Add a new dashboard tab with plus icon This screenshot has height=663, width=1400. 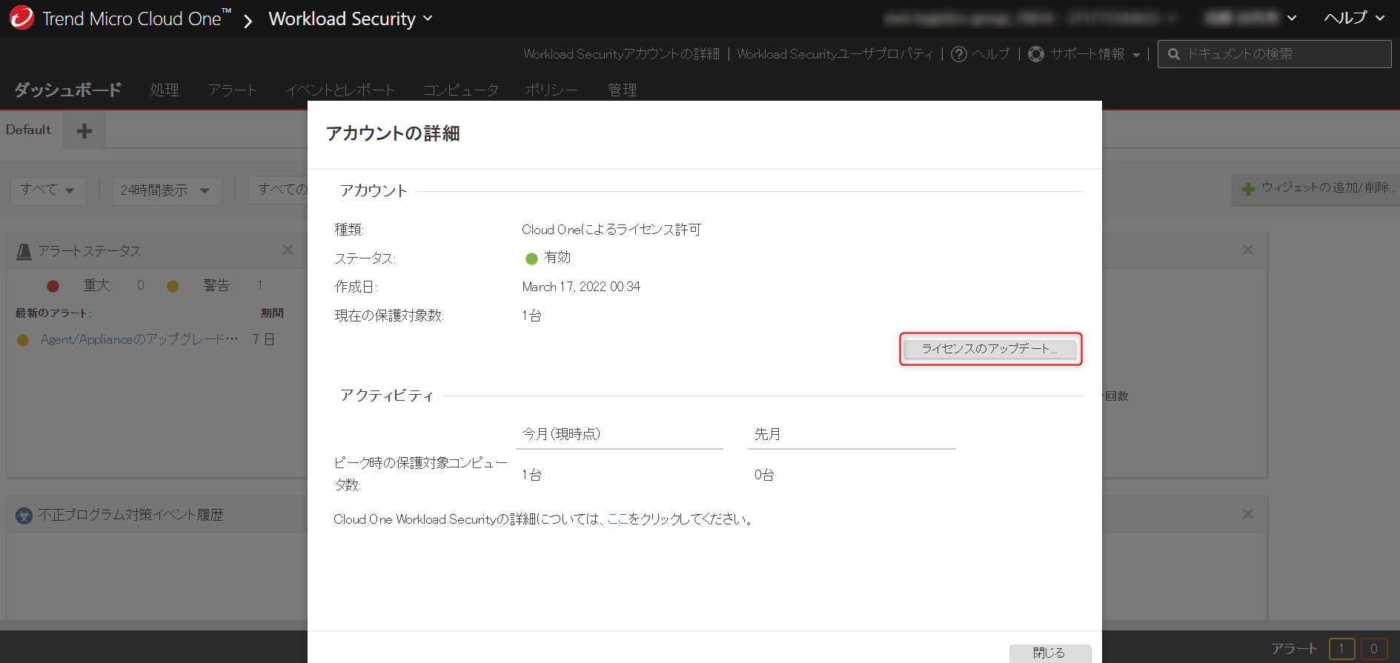pos(84,131)
